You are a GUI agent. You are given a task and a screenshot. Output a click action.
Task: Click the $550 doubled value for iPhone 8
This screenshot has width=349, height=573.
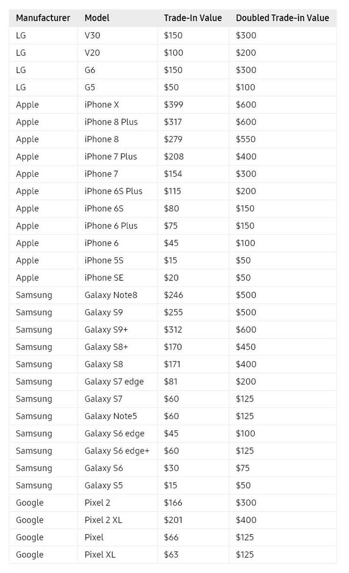click(246, 139)
